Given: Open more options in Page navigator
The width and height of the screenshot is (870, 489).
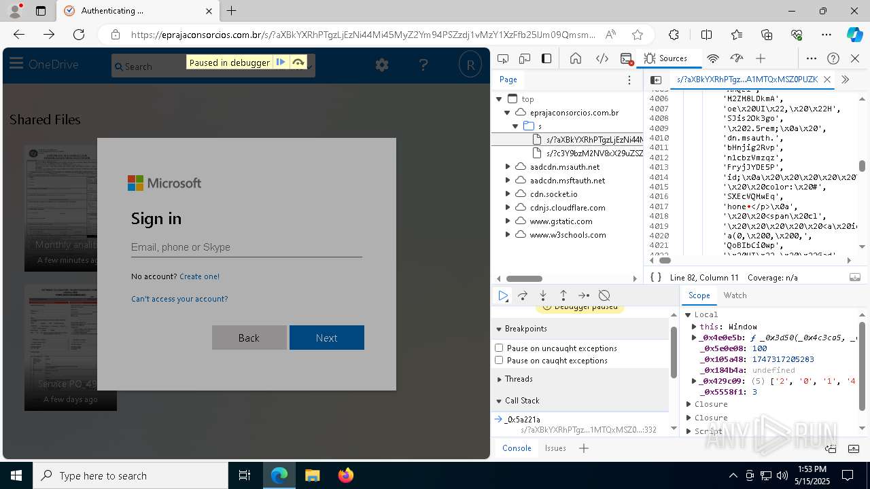Looking at the screenshot, I should pos(629,79).
